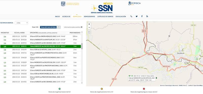Open Catálogo de Sismos menu
The width and height of the screenshot is (203, 94).
pyautogui.click(x=105, y=16)
